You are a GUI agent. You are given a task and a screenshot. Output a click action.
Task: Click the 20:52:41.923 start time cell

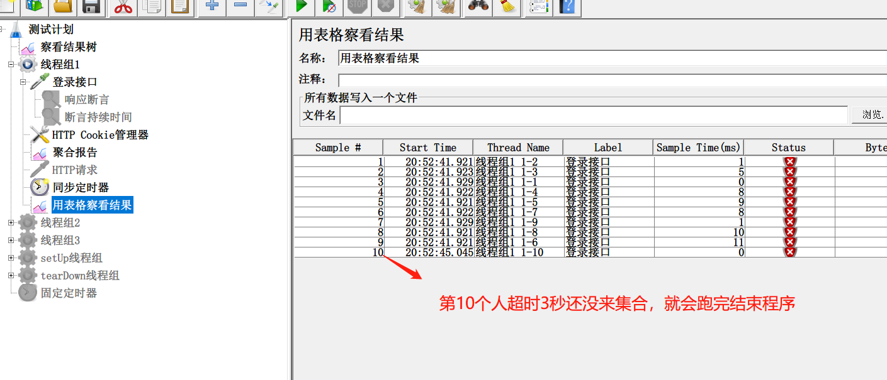pos(428,172)
